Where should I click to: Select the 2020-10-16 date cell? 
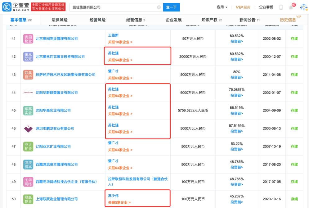pyautogui.click(x=272, y=199)
